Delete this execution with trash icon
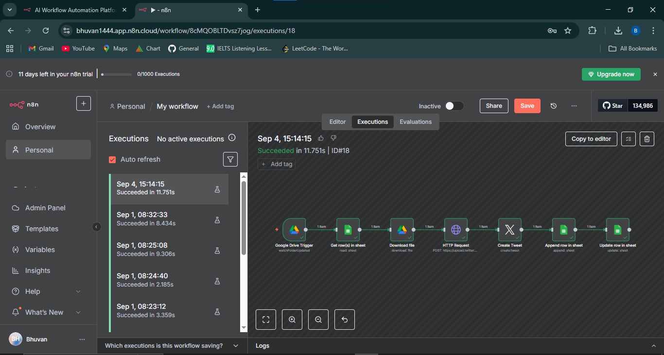The image size is (664, 355). click(x=647, y=139)
